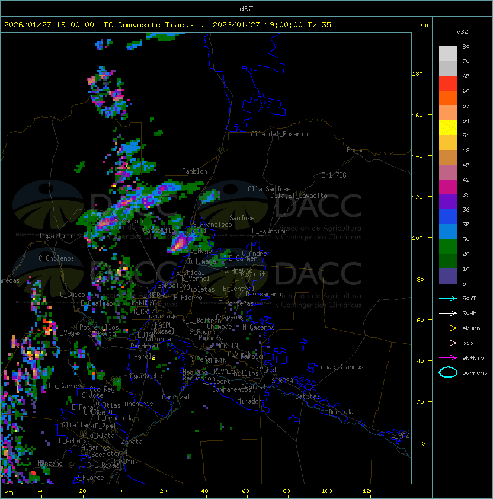Image resolution: width=493 pixels, height=499 pixels.
Task: Pick the orange swatch between 60 and 57
Action: tap(448, 98)
